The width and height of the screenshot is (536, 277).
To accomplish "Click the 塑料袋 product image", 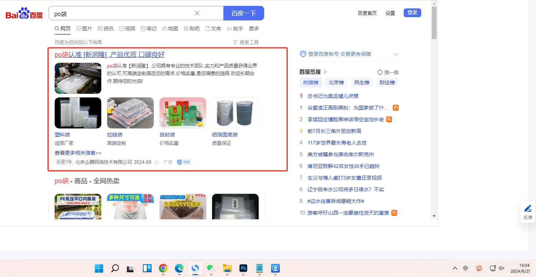I will coord(78,113).
